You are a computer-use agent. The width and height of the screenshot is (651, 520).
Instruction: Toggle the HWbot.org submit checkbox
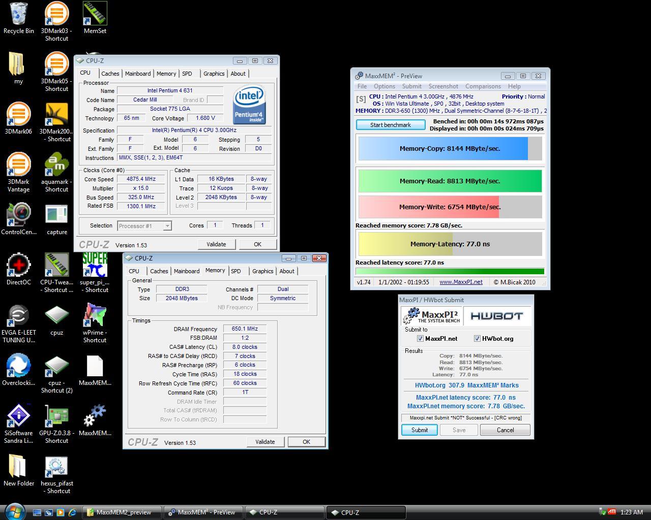(477, 339)
